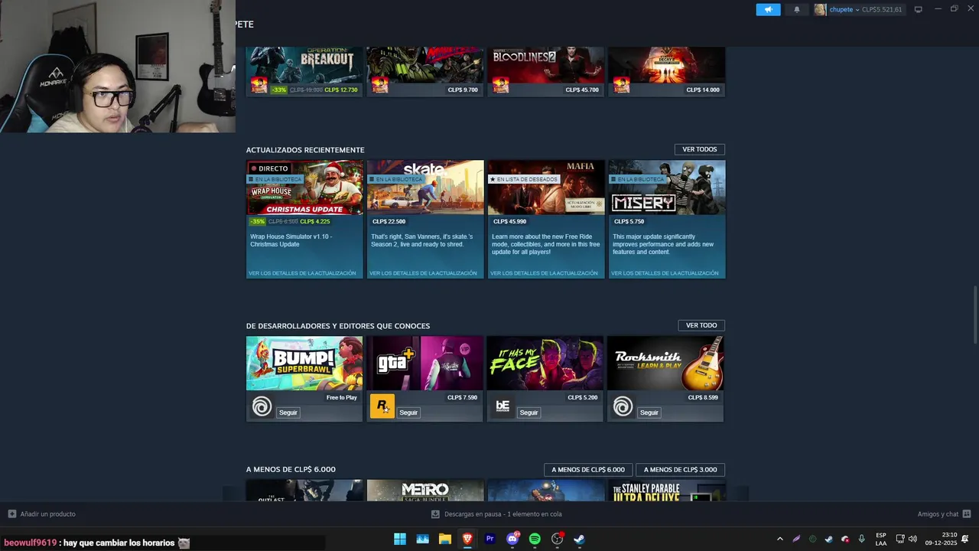Click the bE publisher logo

tap(503, 406)
